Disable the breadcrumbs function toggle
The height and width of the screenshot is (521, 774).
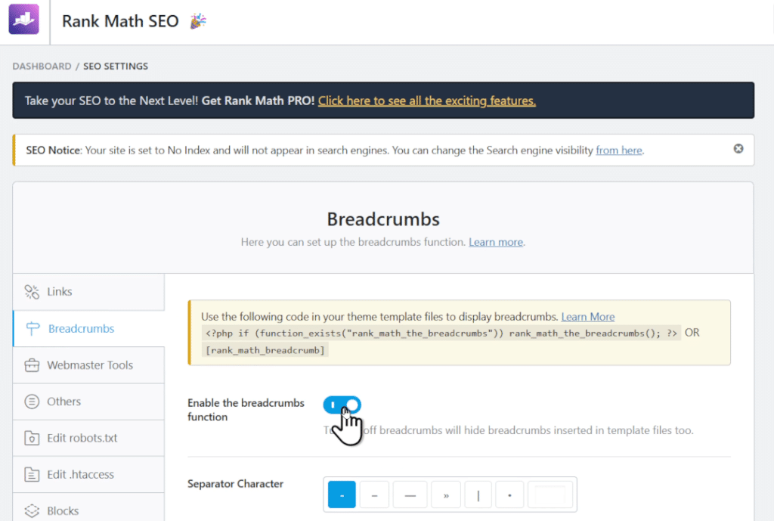[342, 404]
